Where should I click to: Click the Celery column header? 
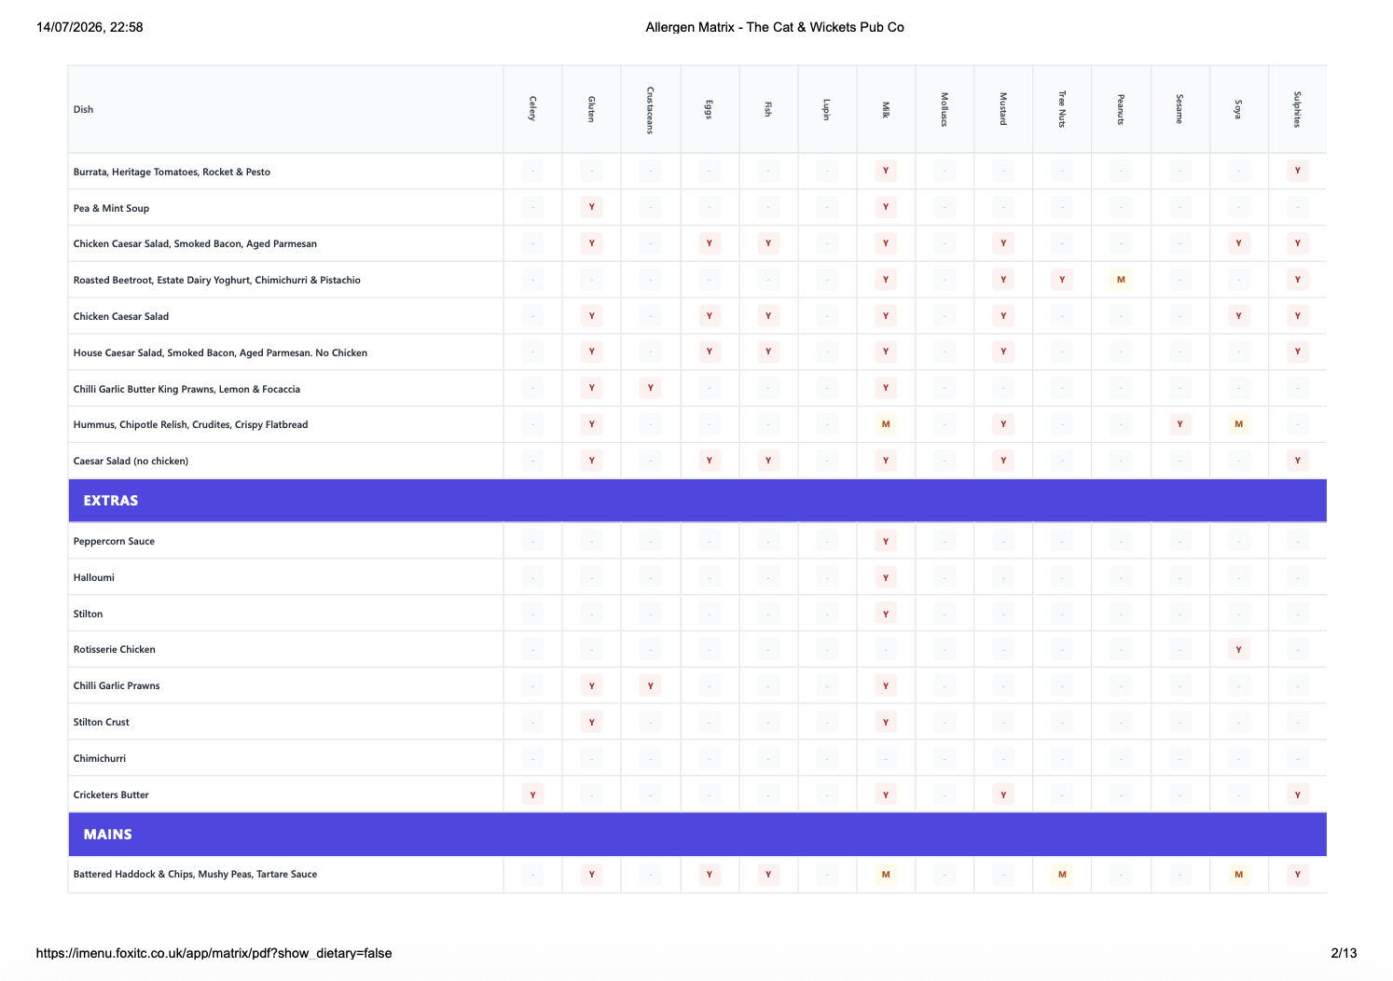(x=532, y=109)
